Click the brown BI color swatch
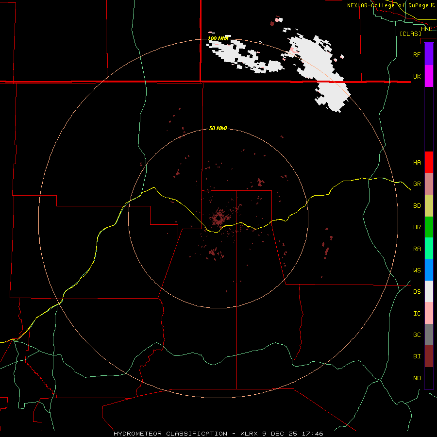Viewport: 437px width, 437px height. point(429,356)
